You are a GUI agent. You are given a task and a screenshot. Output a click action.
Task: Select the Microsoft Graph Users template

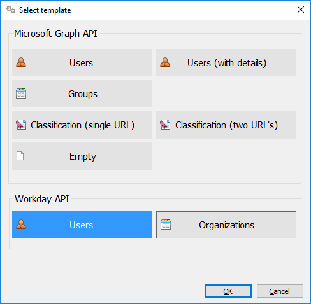click(x=82, y=62)
